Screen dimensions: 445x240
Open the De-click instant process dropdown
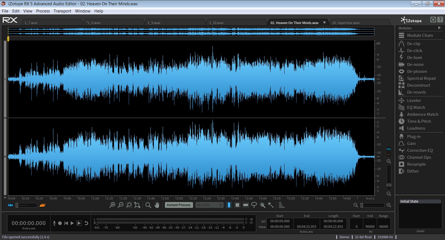click(x=209, y=205)
